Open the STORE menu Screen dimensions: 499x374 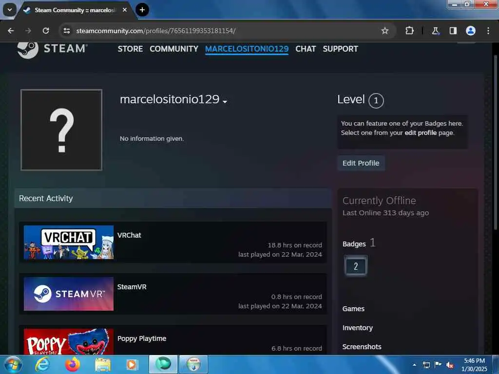coord(130,49)
